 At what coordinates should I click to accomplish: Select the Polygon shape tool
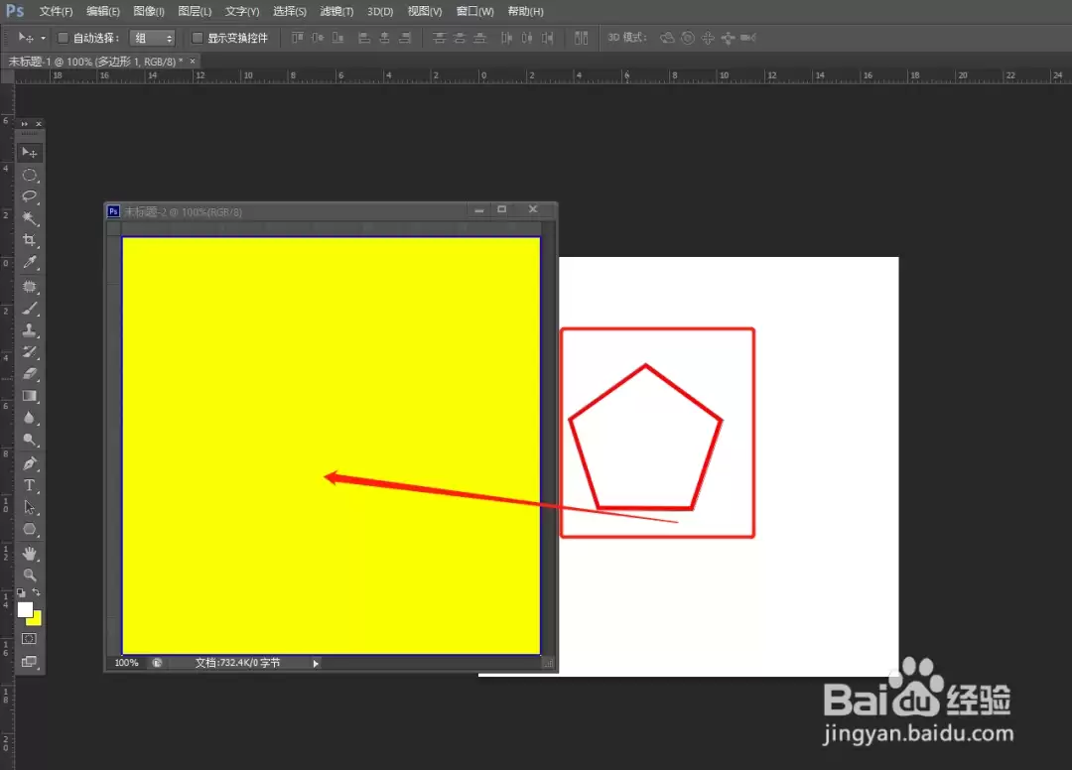click(x=30, y=529)
